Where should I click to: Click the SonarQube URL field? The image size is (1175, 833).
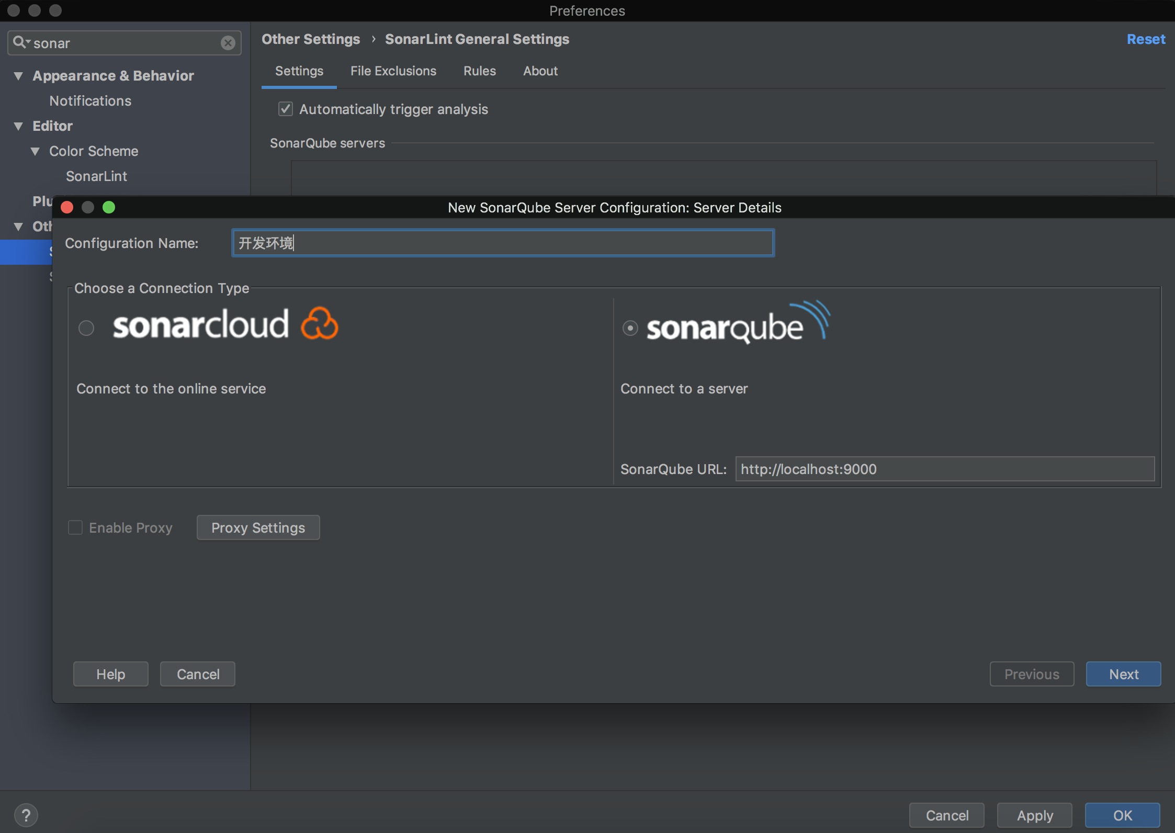click(944, 469)
